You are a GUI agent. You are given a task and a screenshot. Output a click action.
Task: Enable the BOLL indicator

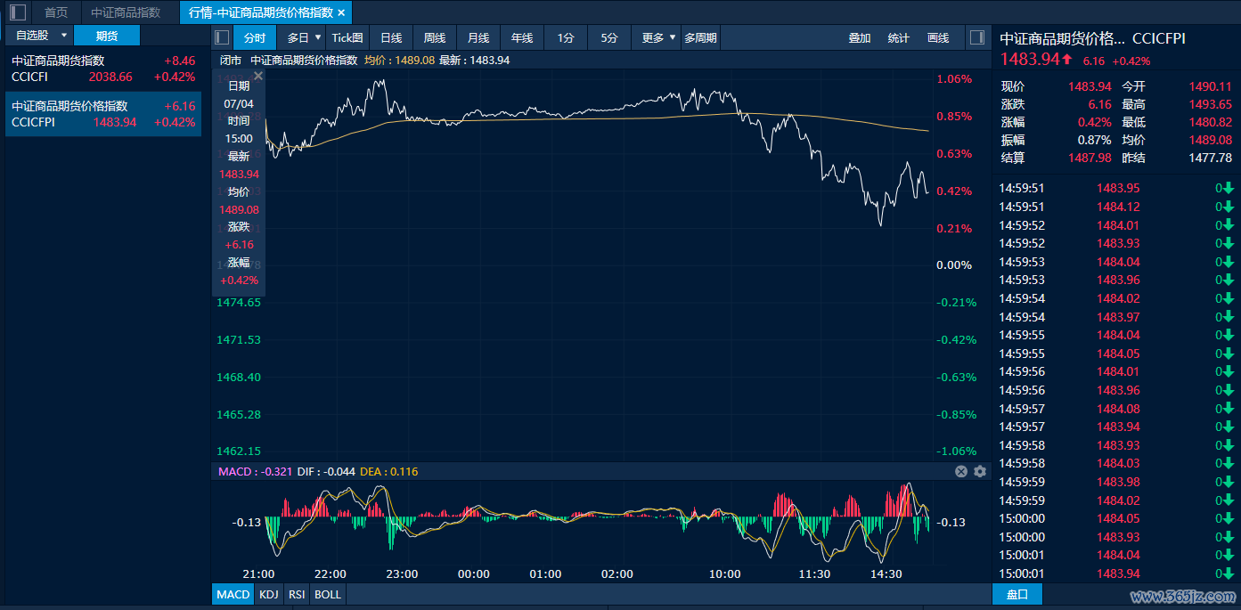[x=328, y=594]
